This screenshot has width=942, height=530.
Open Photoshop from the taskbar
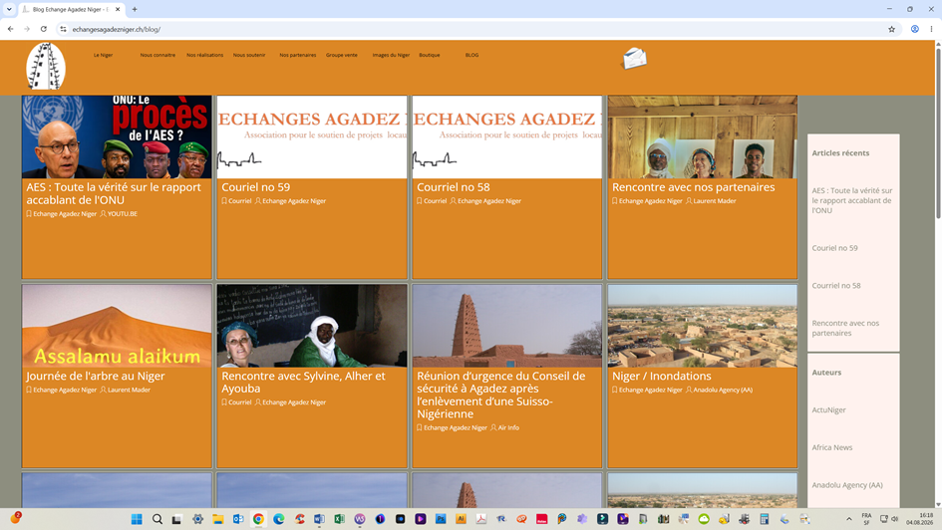441,519
